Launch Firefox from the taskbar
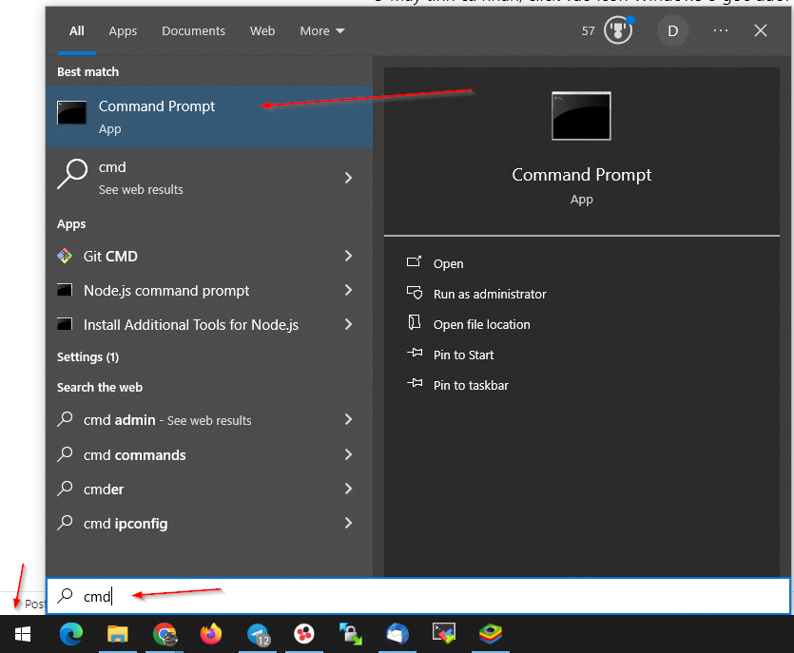Viewport: 794px width, 653px height. pos(210,633)
